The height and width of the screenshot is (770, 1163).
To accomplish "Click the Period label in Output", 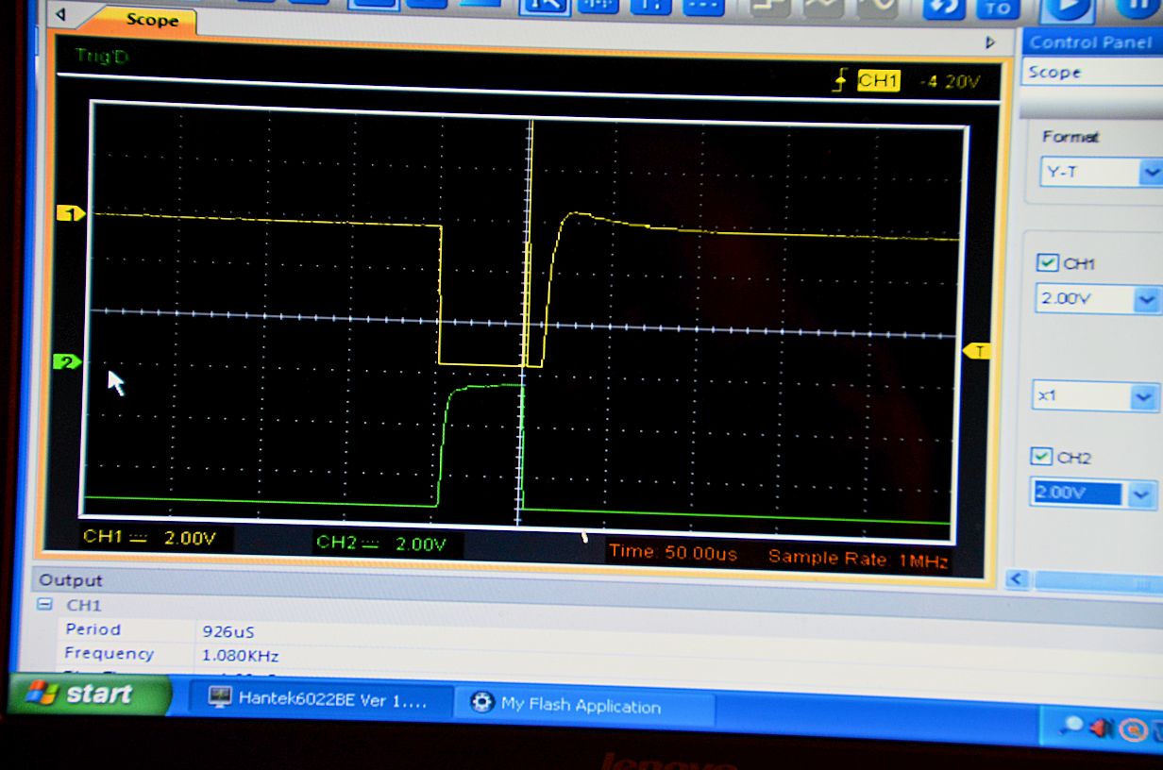I will click(93, 629).
